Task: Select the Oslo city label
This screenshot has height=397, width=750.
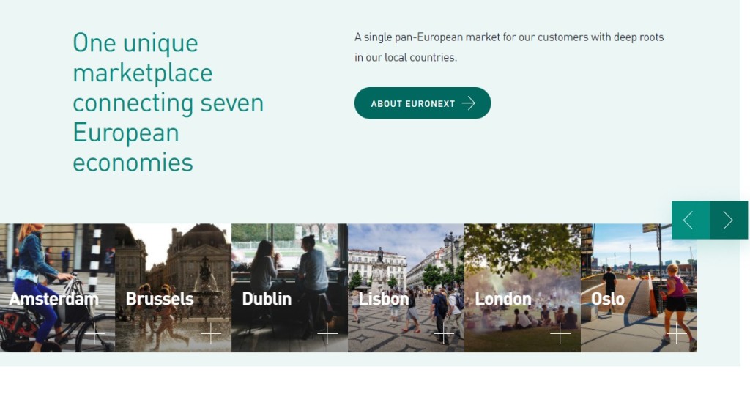Action: (608, 299)
